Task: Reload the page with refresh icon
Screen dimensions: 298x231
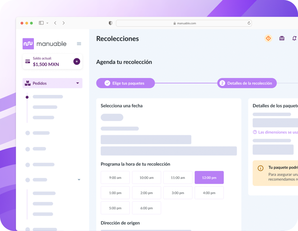Action: coord(249,23)
